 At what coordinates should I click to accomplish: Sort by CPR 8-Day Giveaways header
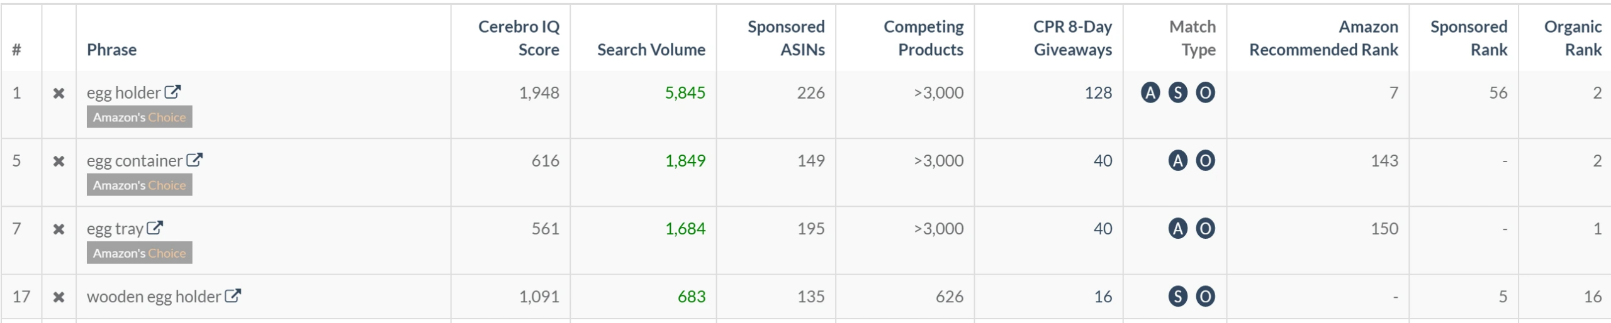pos(1072,38)
